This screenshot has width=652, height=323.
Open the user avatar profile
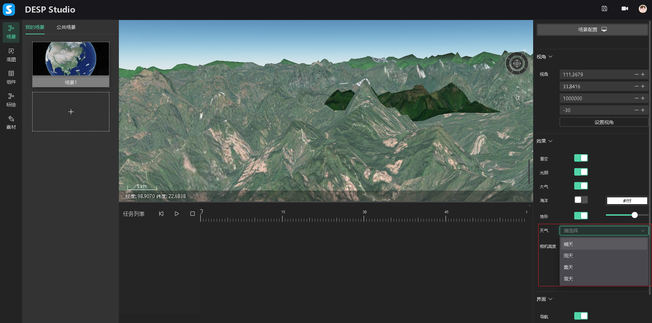tap(642, 9)
